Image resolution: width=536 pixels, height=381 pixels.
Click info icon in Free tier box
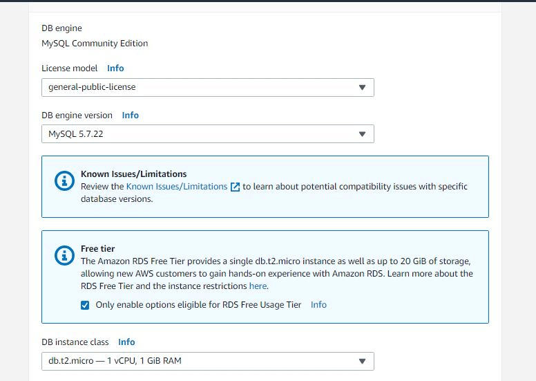(64, 255)
